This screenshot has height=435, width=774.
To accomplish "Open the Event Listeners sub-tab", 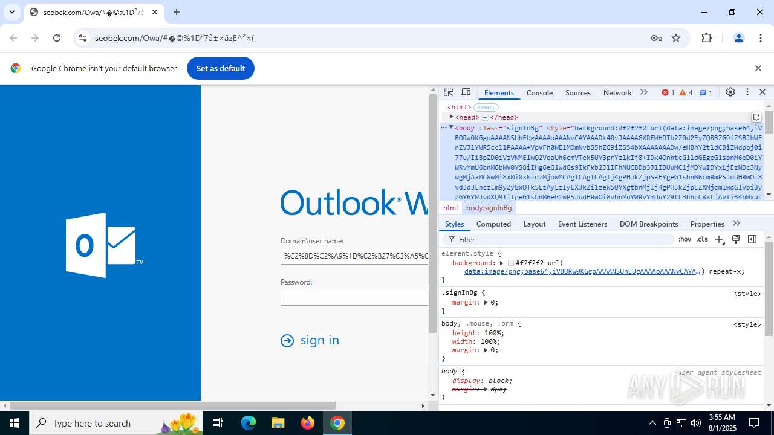I will [582, 224].
